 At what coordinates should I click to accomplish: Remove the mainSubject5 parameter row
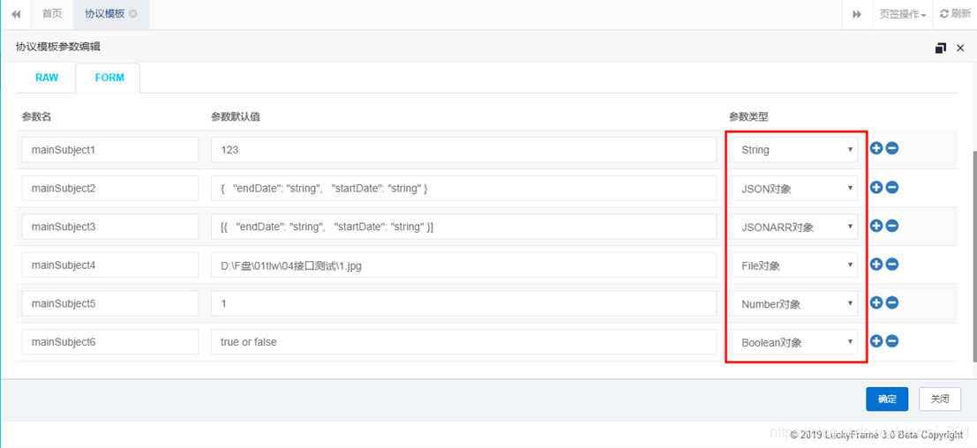891,302
